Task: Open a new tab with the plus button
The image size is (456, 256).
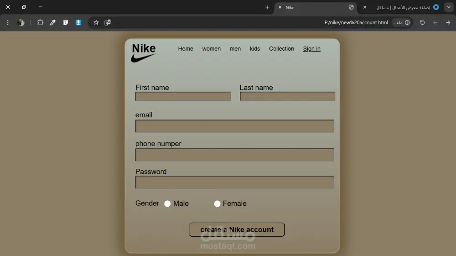Action: (267, 7)
